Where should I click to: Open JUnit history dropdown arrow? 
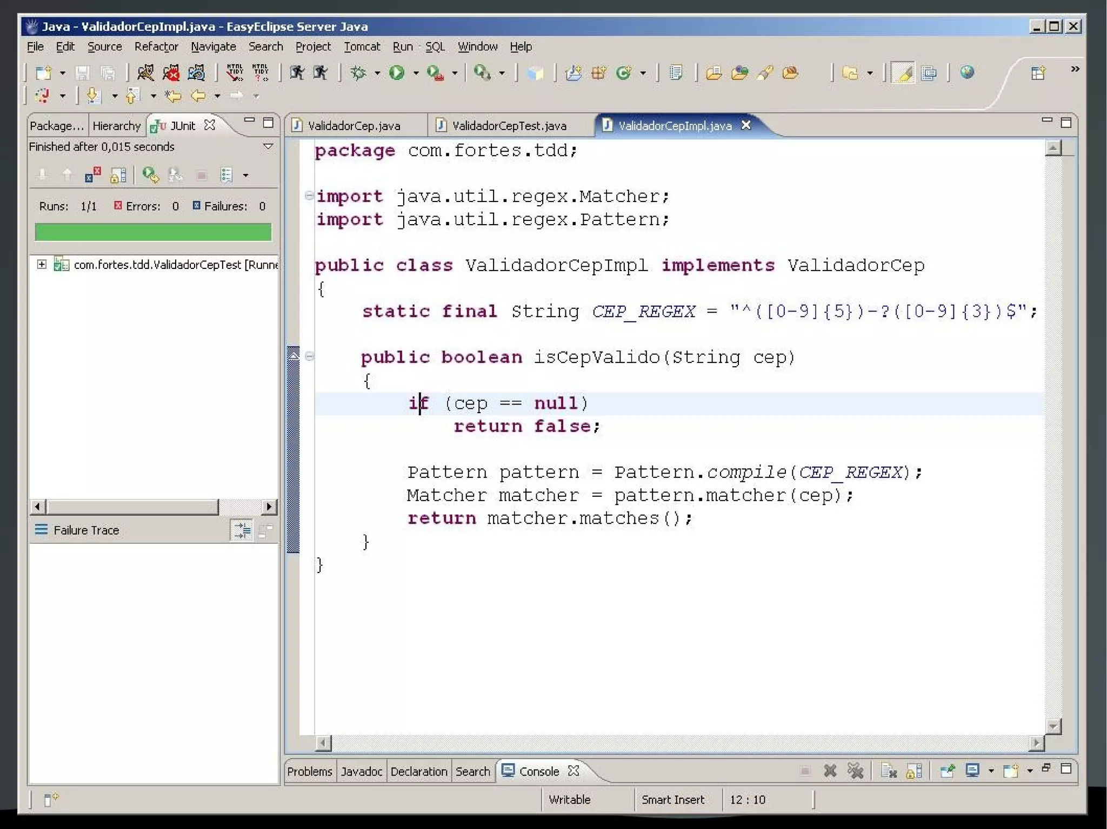(246, 176)
